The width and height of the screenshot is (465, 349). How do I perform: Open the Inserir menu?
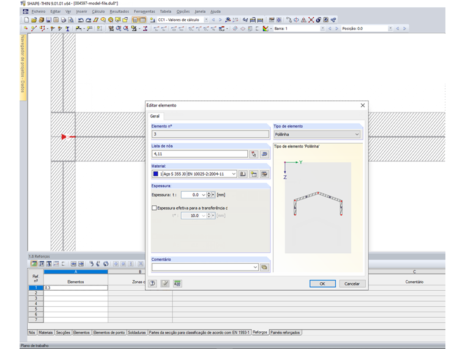click(x=81, y=12)
